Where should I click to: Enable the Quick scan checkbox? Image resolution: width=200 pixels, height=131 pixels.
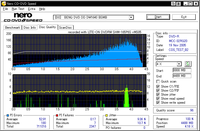coord(158,81)
